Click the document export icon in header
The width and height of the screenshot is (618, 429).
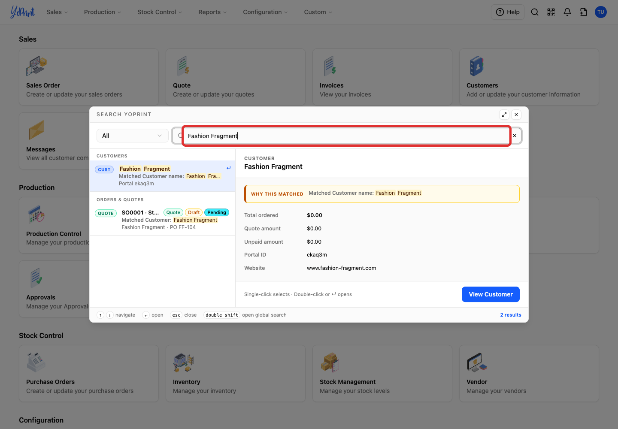(x=584, y=12)
